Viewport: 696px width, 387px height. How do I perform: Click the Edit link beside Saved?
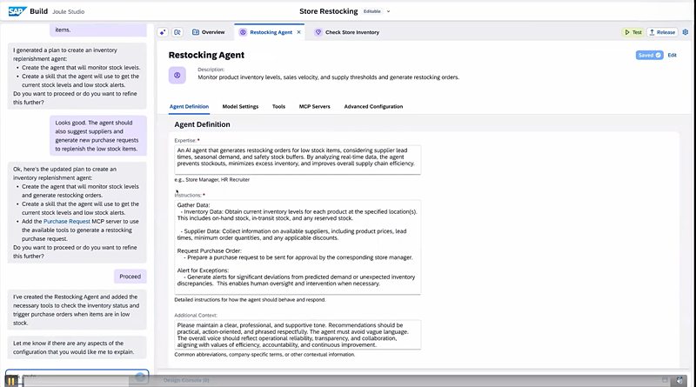pos(673,55)
